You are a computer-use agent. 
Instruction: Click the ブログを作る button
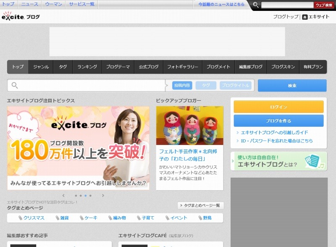click(278, 121)
